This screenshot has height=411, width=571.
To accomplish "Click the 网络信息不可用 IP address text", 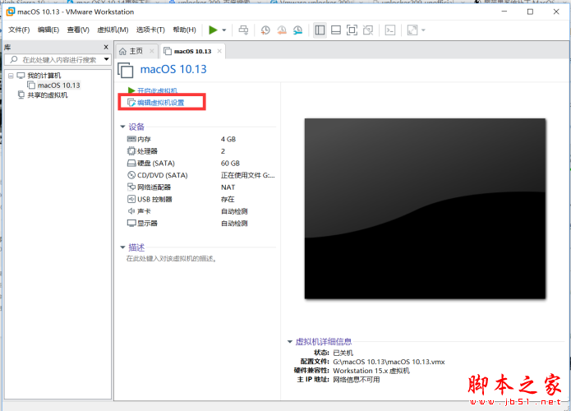I will click(x=356, y=380).
